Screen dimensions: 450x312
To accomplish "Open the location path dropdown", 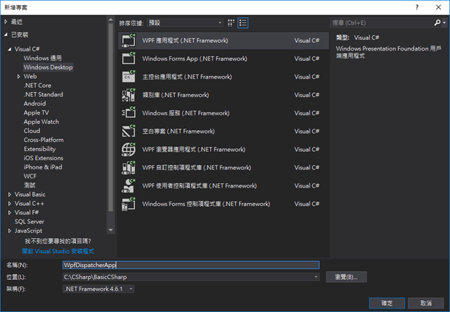I will (x=316, y=277).
